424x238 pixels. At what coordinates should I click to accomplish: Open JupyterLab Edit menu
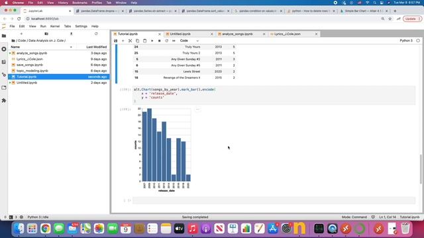point(22,26)
